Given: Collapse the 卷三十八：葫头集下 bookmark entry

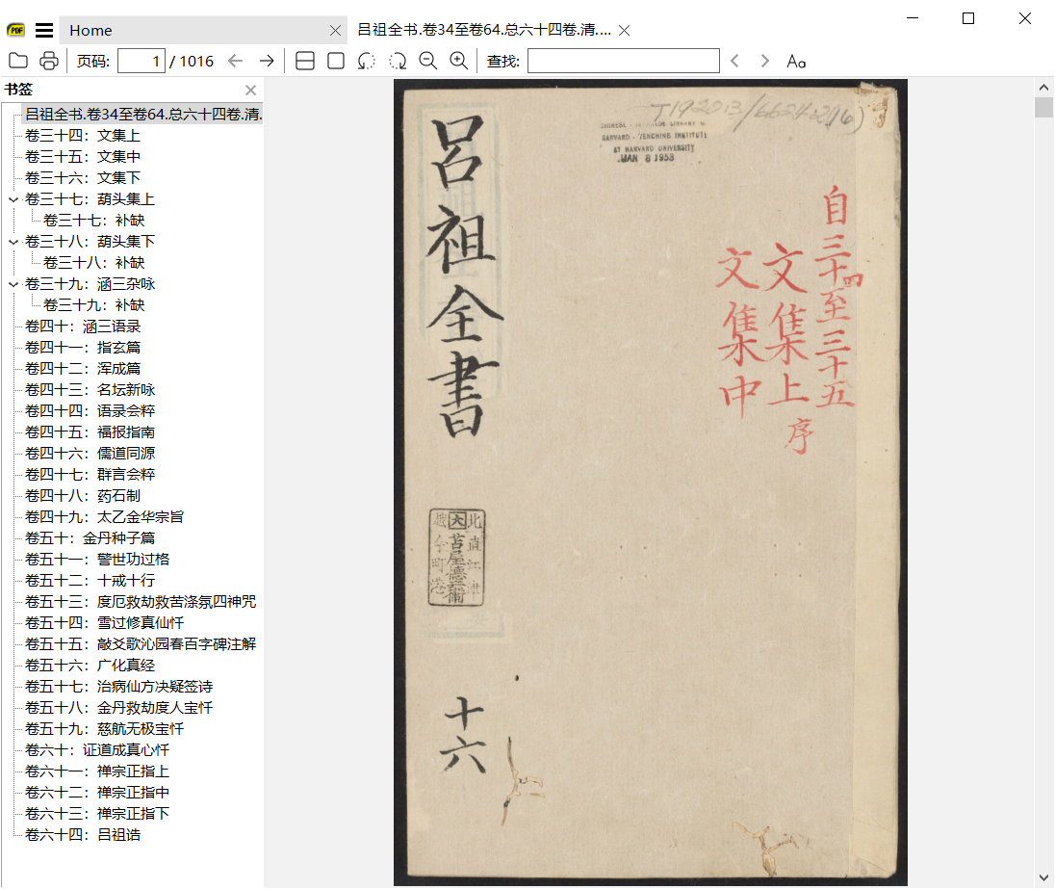Looking at the screenshot, I should point(13,241).
